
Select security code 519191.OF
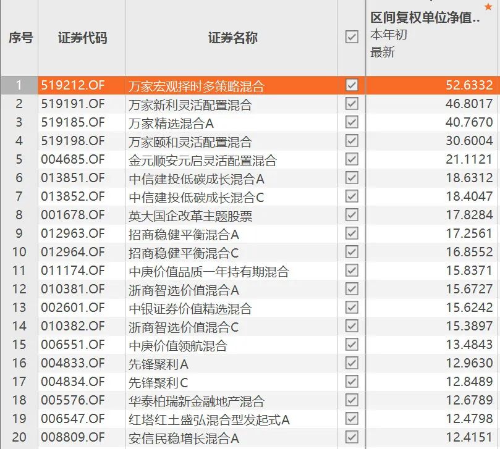[x=73, y=104]
